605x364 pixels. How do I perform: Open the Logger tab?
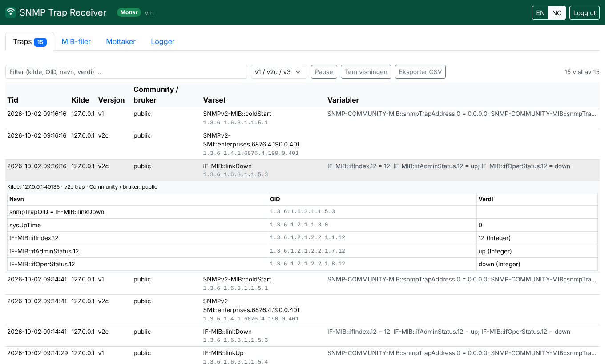(162, 41)
